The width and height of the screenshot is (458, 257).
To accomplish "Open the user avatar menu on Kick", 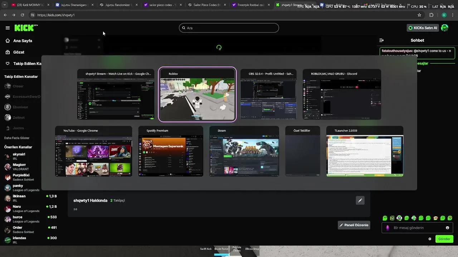I will coord(445,28).
